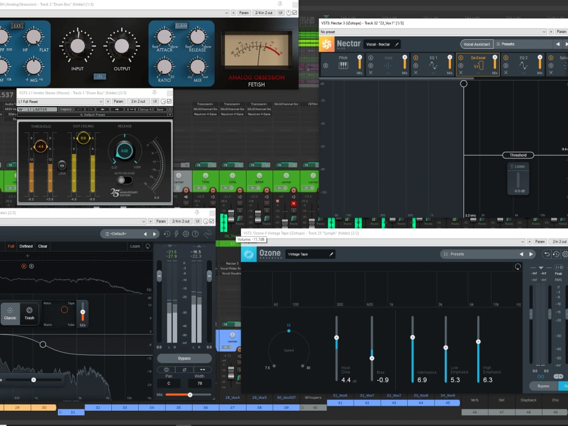Open the <Default> preset list in Neutron
This screenshot has height=426, width=568.
point(118,234)
